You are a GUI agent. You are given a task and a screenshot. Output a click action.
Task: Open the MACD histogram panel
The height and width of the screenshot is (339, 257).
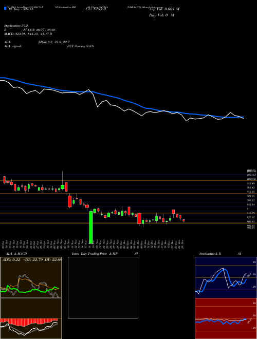pos(31,318)
